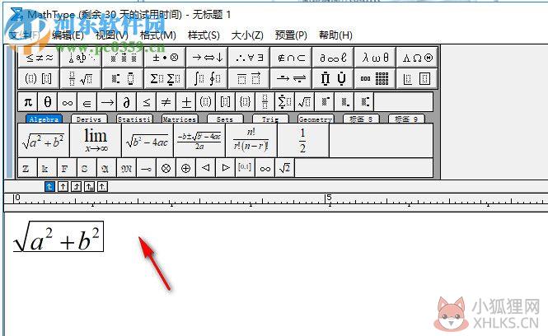Insert the ± plus-minus symbol
Screen dimensions: 548x336
click(x=186, y=102)
